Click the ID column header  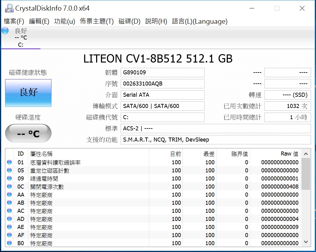21,154
